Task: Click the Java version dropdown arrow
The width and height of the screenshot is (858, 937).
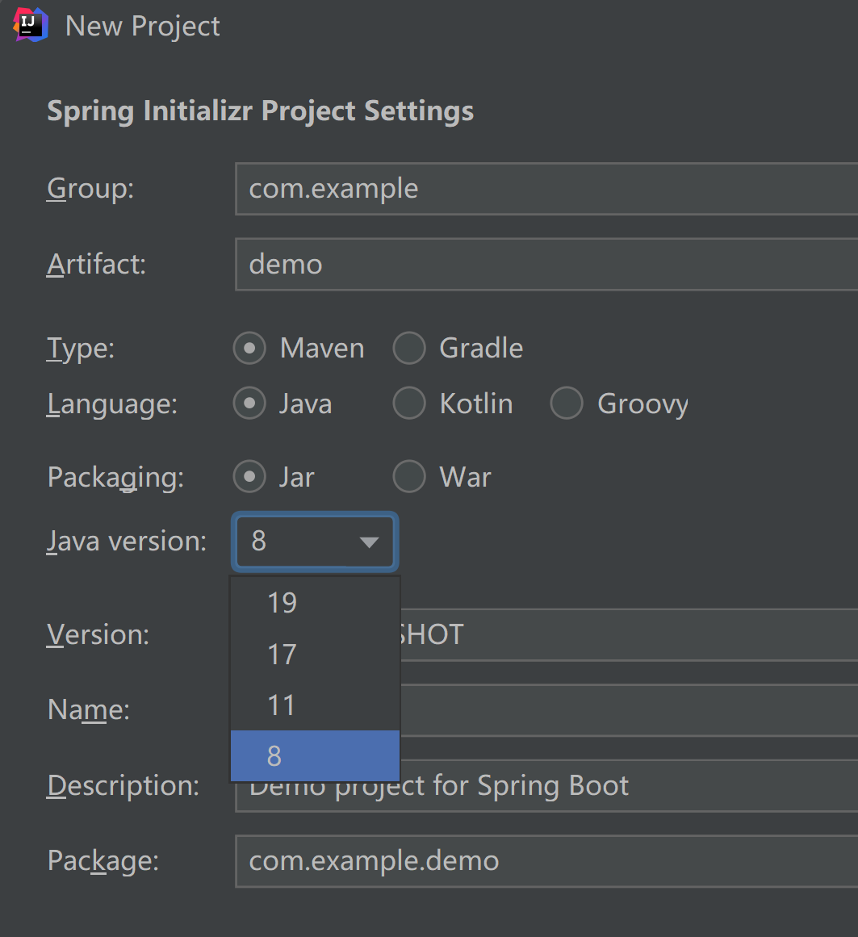Action: click(369, 542)
